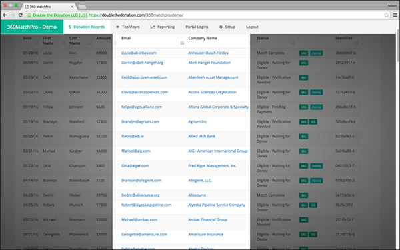Click Darrin@abell-hanger.org email link

(142, 63)
